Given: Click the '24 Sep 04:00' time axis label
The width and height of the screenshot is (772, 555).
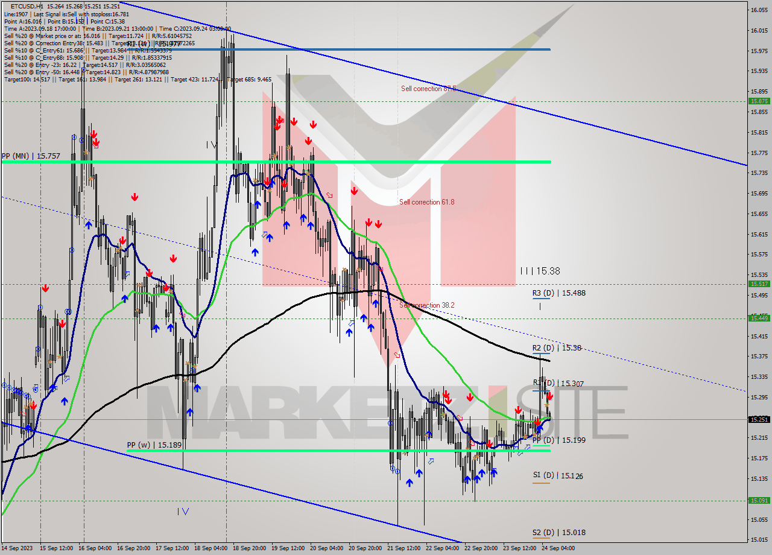Looking at the screenshot, I should click(558, 548).
